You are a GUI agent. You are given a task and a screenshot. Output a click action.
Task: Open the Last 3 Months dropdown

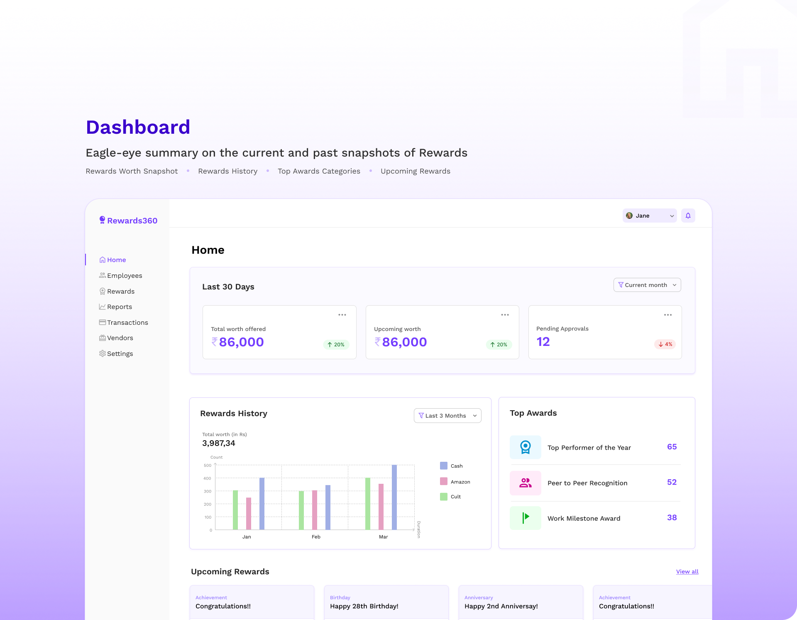[447, 416]
